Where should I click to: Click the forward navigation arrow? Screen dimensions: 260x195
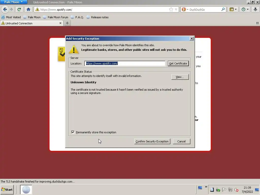11,9
